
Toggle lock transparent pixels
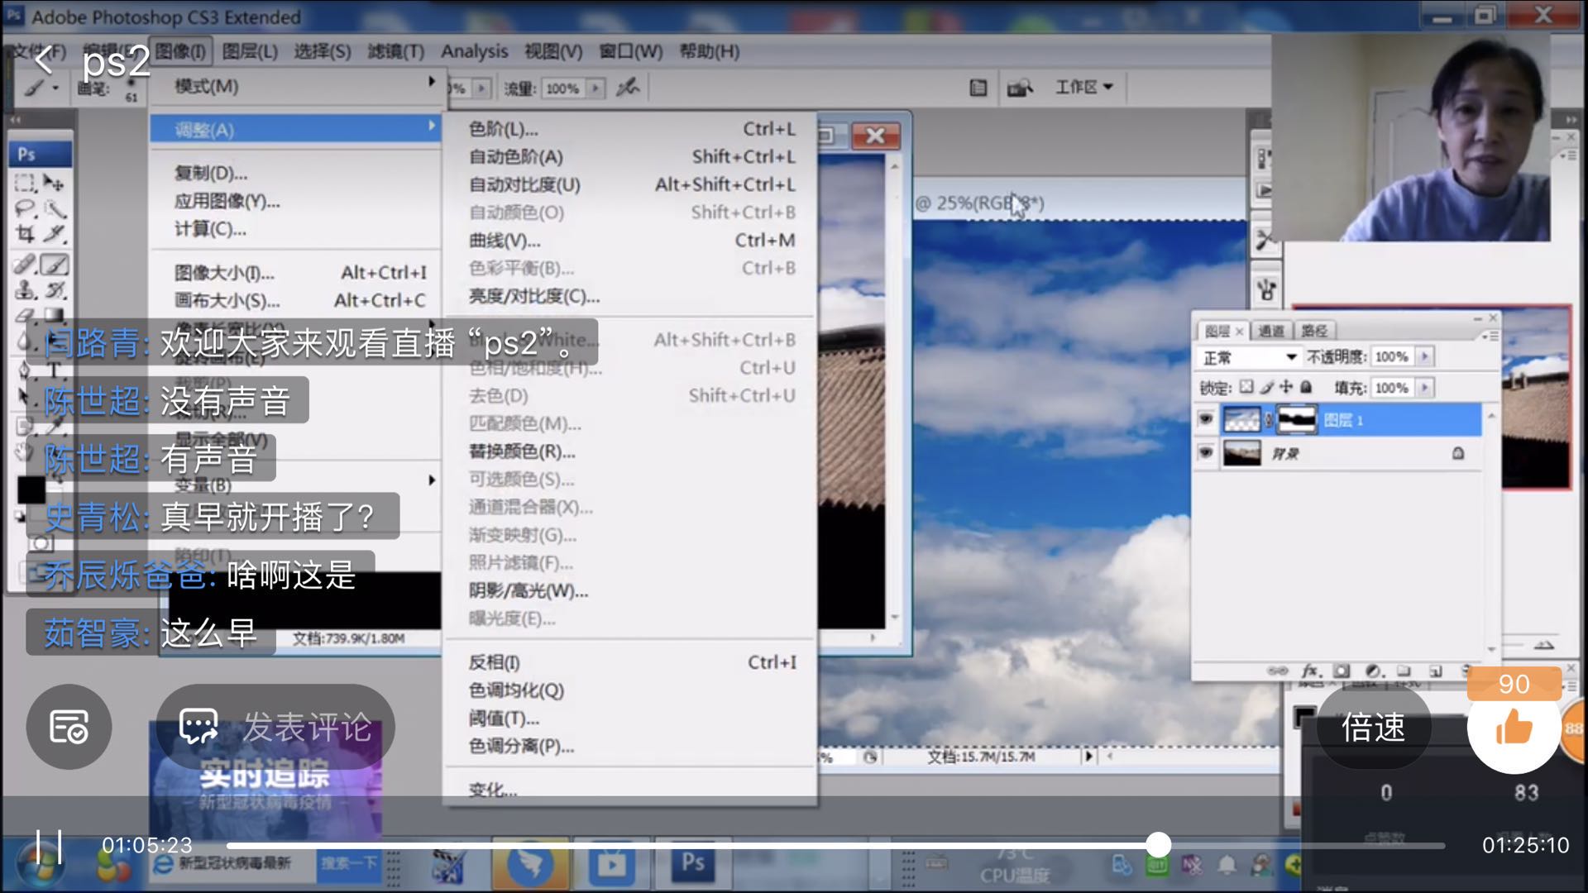[x=1246, y=387]
